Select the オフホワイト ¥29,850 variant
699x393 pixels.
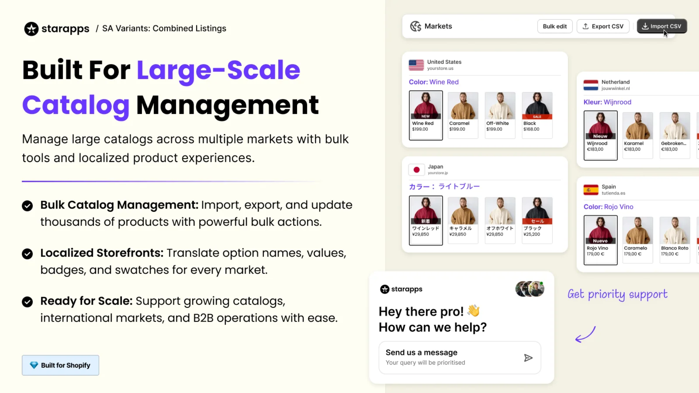[x=500, y=220]
